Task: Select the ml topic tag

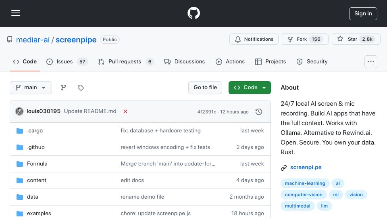Action: pos(336,195)
